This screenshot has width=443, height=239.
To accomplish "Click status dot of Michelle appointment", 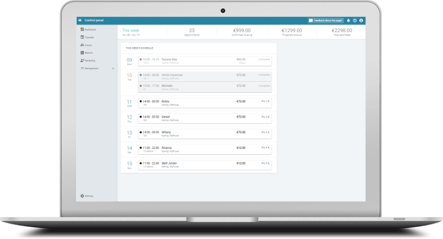I will (x=141, y=86).
